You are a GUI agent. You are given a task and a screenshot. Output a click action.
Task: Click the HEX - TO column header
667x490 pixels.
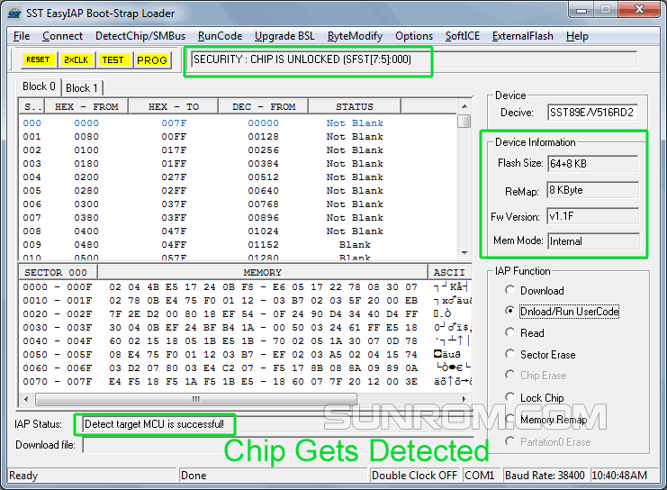click(174, 106)
